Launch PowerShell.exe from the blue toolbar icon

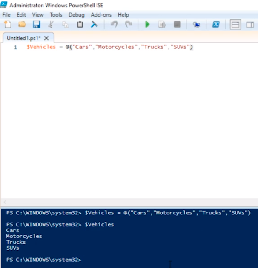[x=216, y=25]
